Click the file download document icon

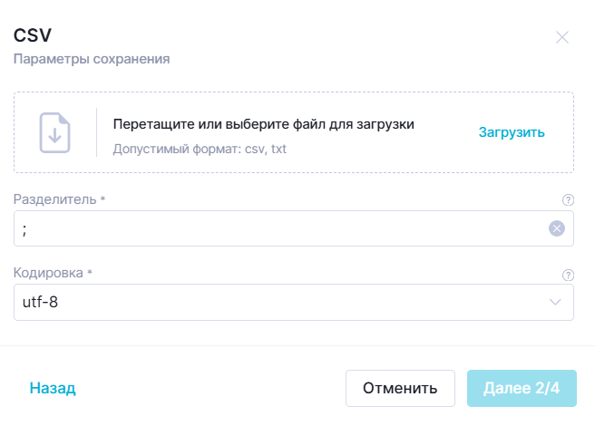(55, 132)
